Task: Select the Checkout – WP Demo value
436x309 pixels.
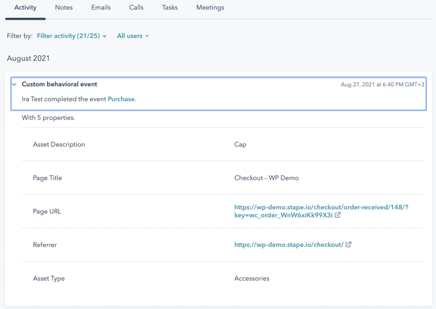Action: point(266,178)
